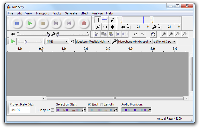Image resolution: width=202 pixels, height=130 pixels.
Task: Click the vertical scrollbar down arrow
Action: [x=191, y=94]
